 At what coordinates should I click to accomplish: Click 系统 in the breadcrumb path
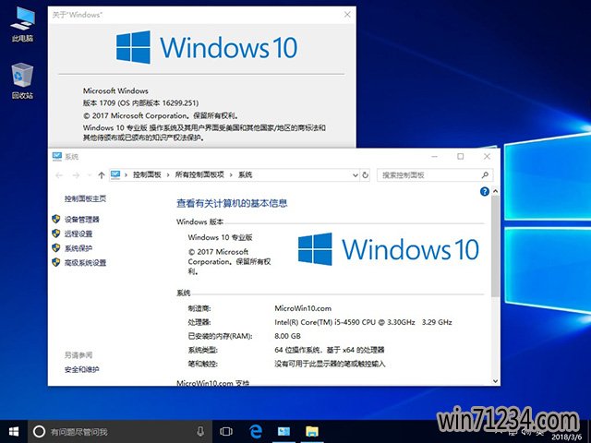tap(245, 174)
